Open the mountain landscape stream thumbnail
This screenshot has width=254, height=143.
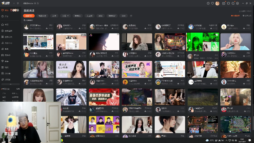click(203, 97)
